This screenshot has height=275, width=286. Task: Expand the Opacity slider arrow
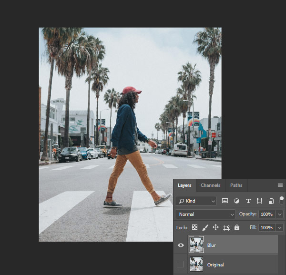click(x=279, y=214)
